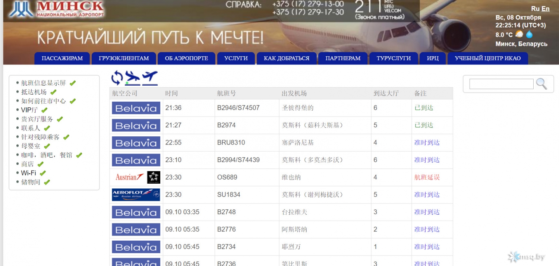Click the 航班延误 status for flight OS689
Image resolution: width=559 pixels, height=266 pixels.
(x=427, y=177)
